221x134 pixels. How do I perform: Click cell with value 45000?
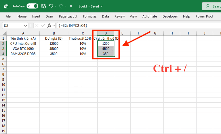click(x=54, y=49)
